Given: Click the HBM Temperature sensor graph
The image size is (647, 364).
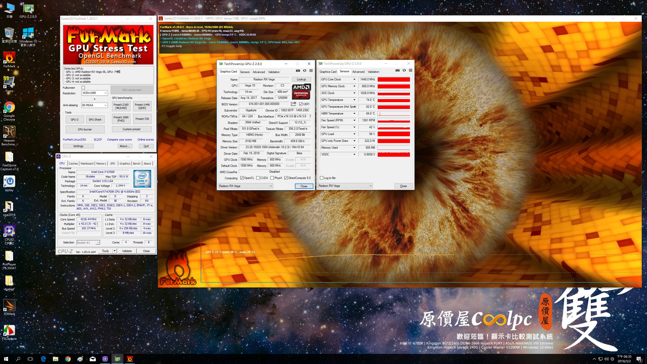Looking at the screenshot, I should (x=394, y=113).
